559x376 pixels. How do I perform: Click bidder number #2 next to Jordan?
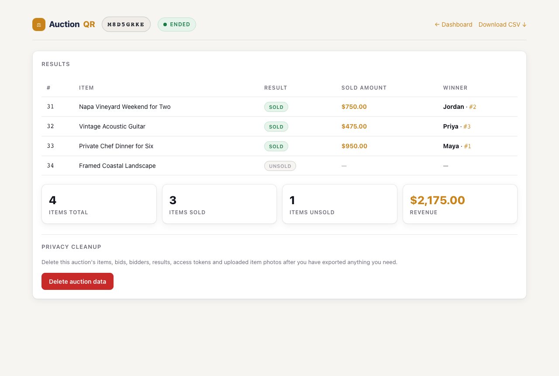(473, 107)
